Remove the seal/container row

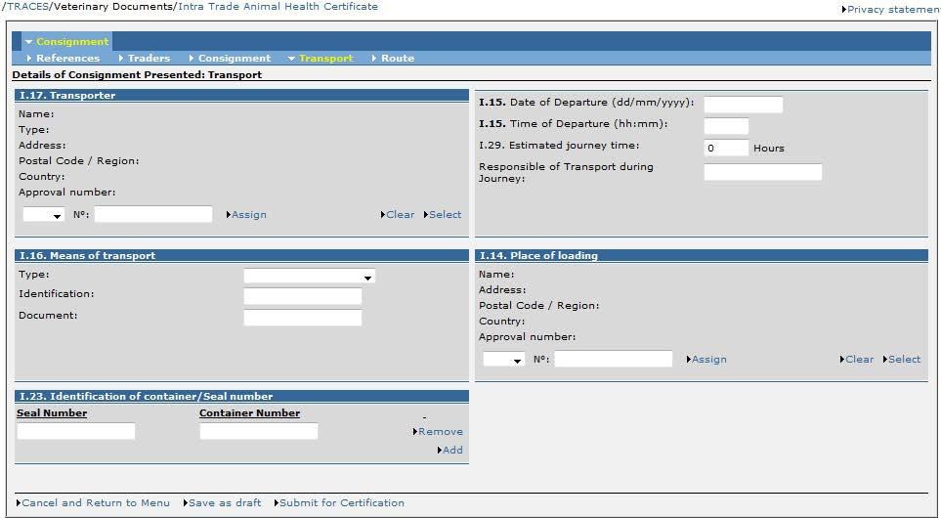440,432
